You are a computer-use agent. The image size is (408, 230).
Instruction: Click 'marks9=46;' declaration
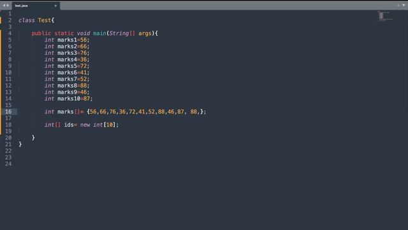73,92
